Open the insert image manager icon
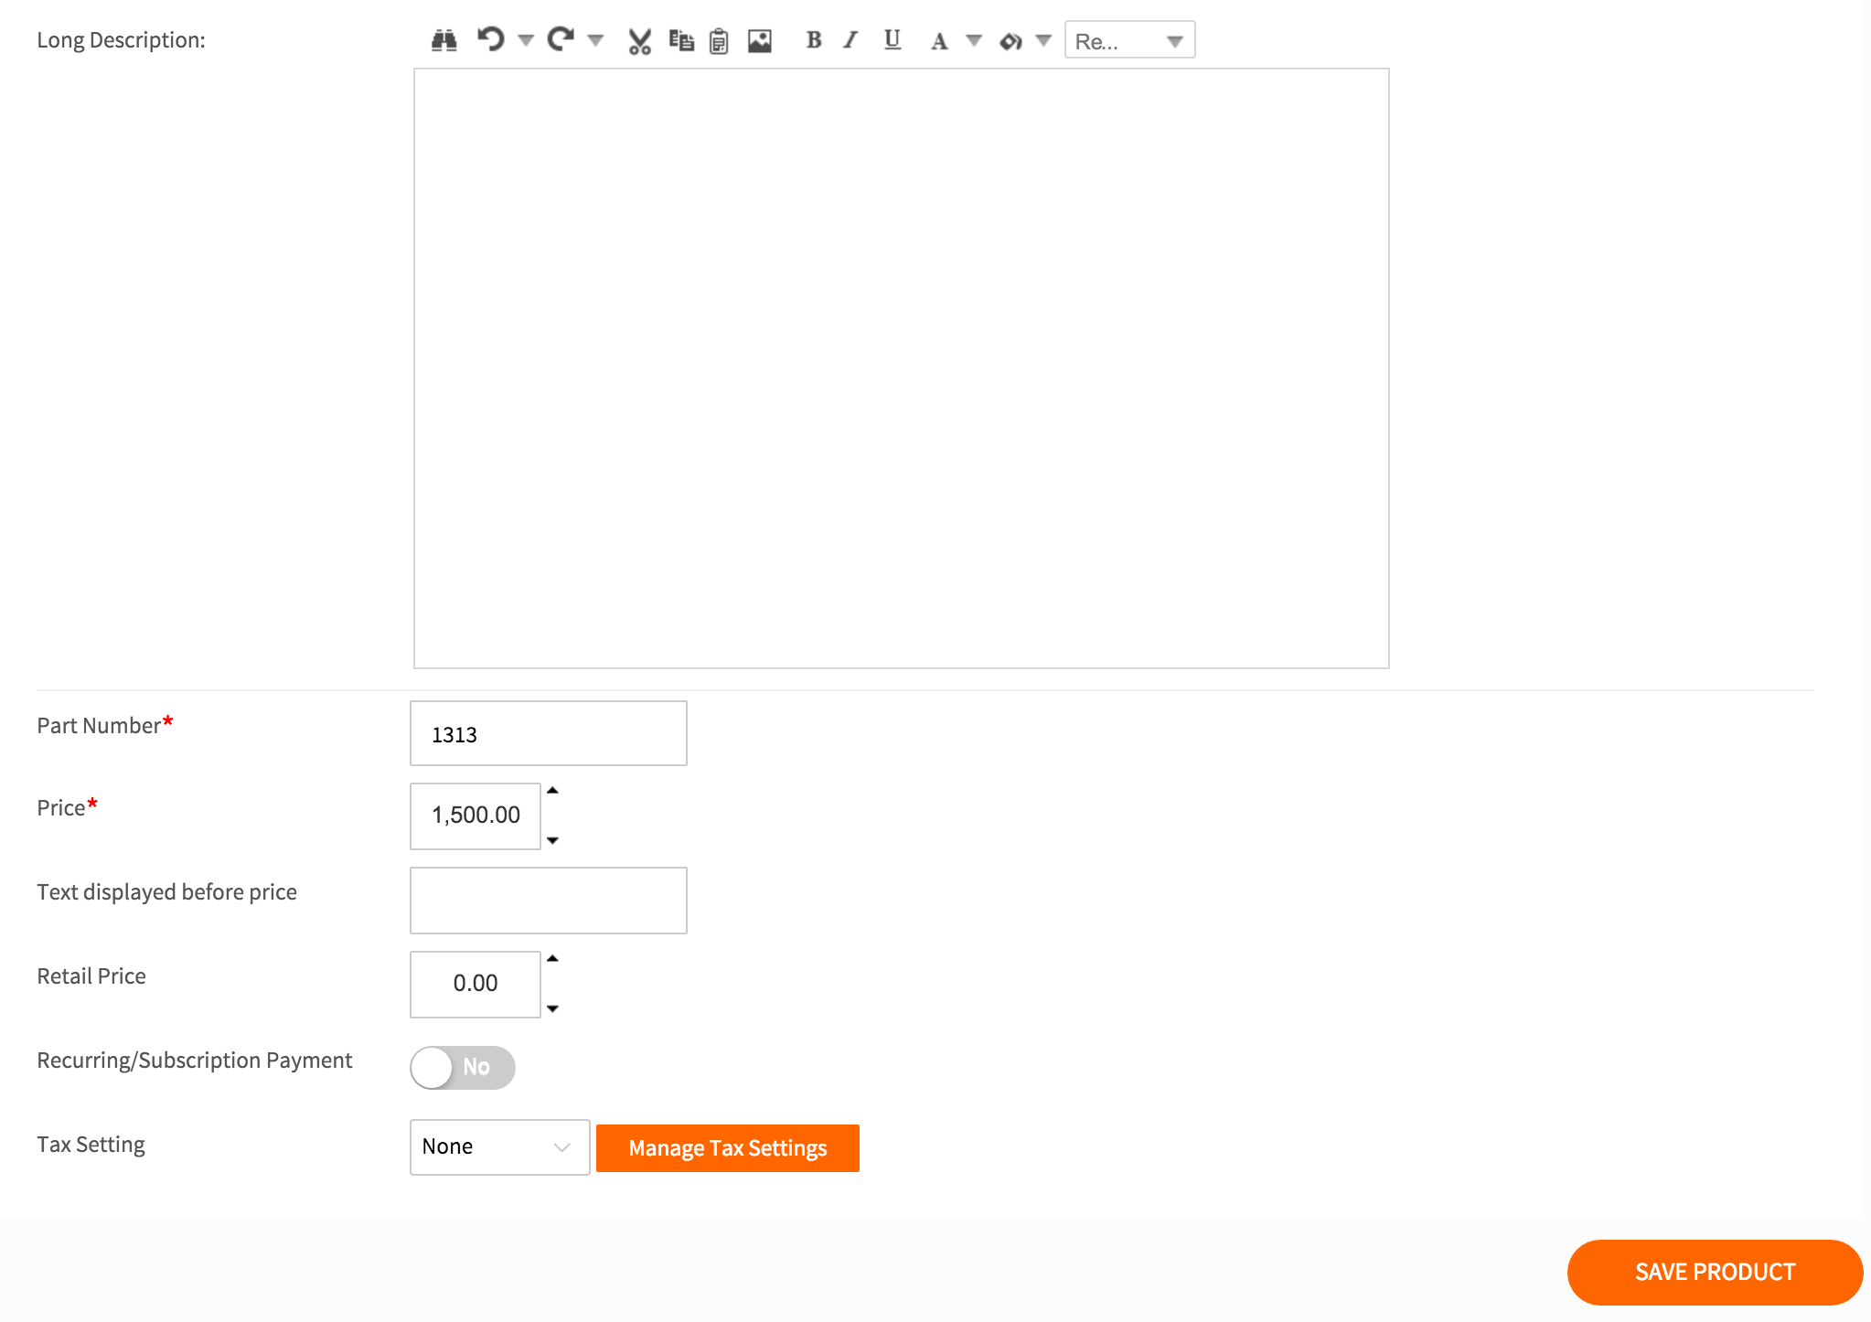This screenshot has width=1871, height=1322. coord(760,41)
